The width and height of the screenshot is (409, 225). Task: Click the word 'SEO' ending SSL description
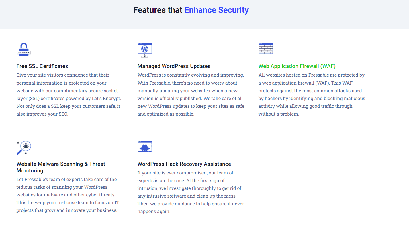63,114
